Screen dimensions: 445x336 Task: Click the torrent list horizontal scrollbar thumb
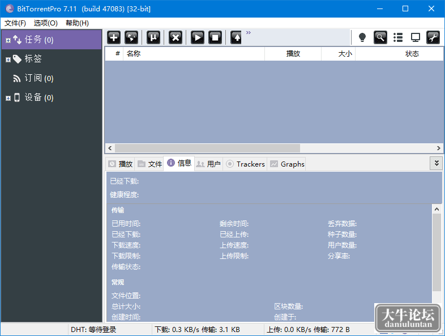tap(207, 148)
